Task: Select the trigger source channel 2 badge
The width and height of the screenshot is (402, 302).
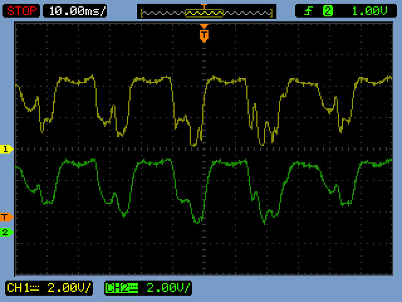Action: click(x=327, y=11)
